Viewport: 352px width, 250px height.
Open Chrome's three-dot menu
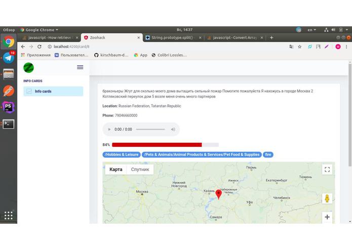coord(346,47)
